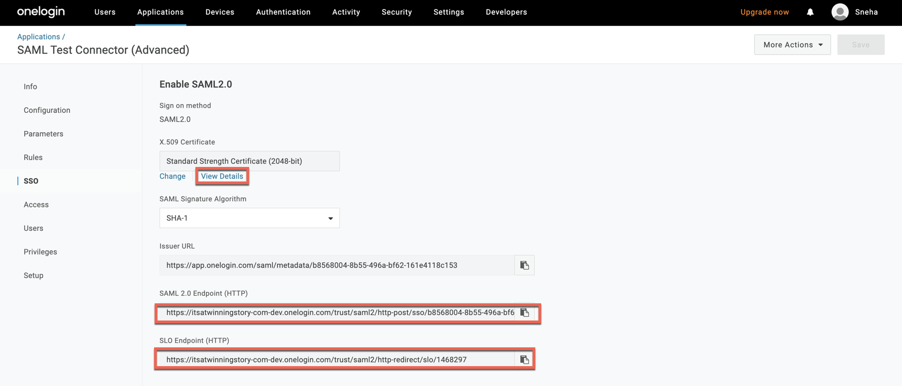Image resolution: width=902 pixels, height=386 pixels.
Task: Click the Applications breadcrumb link
Action: [39, 37]
